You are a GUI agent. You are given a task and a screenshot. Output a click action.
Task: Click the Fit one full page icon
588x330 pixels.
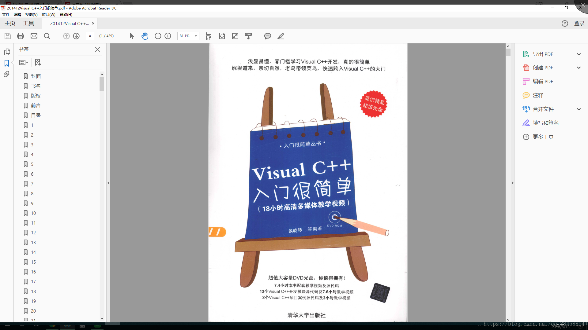pyautogui.click(x=222, y=36)
